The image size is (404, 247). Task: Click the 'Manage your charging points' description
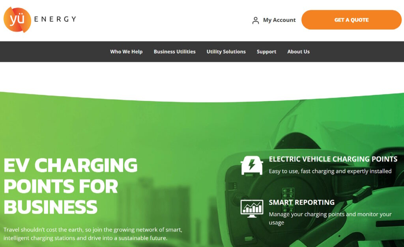(330, 218)
